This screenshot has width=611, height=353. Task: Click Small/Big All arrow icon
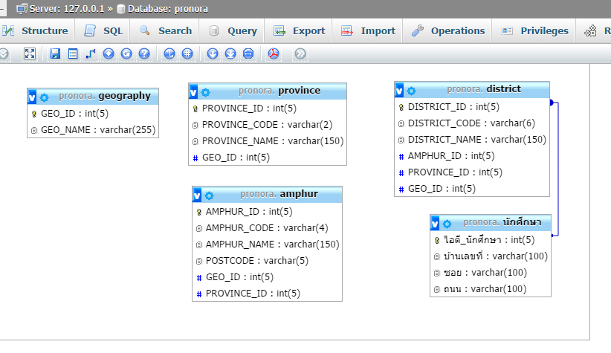(213, 54)
